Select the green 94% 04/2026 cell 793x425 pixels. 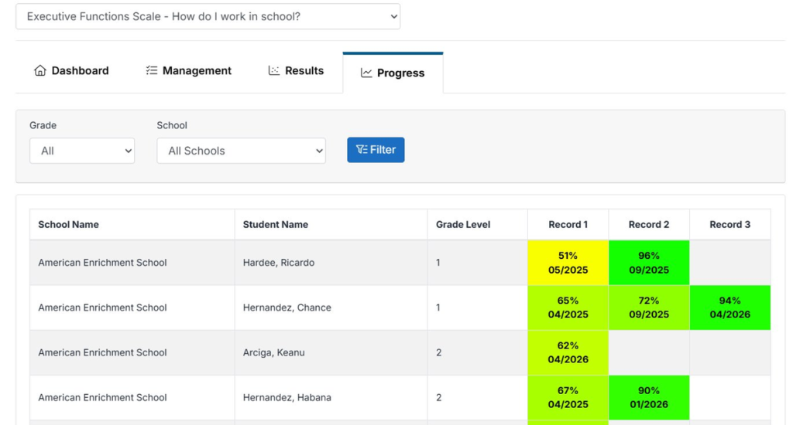[x=729, y=308]
